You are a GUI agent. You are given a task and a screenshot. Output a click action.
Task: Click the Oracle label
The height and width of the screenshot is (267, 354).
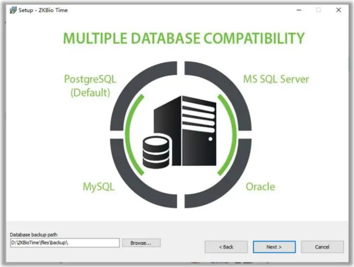click(260, 187)
